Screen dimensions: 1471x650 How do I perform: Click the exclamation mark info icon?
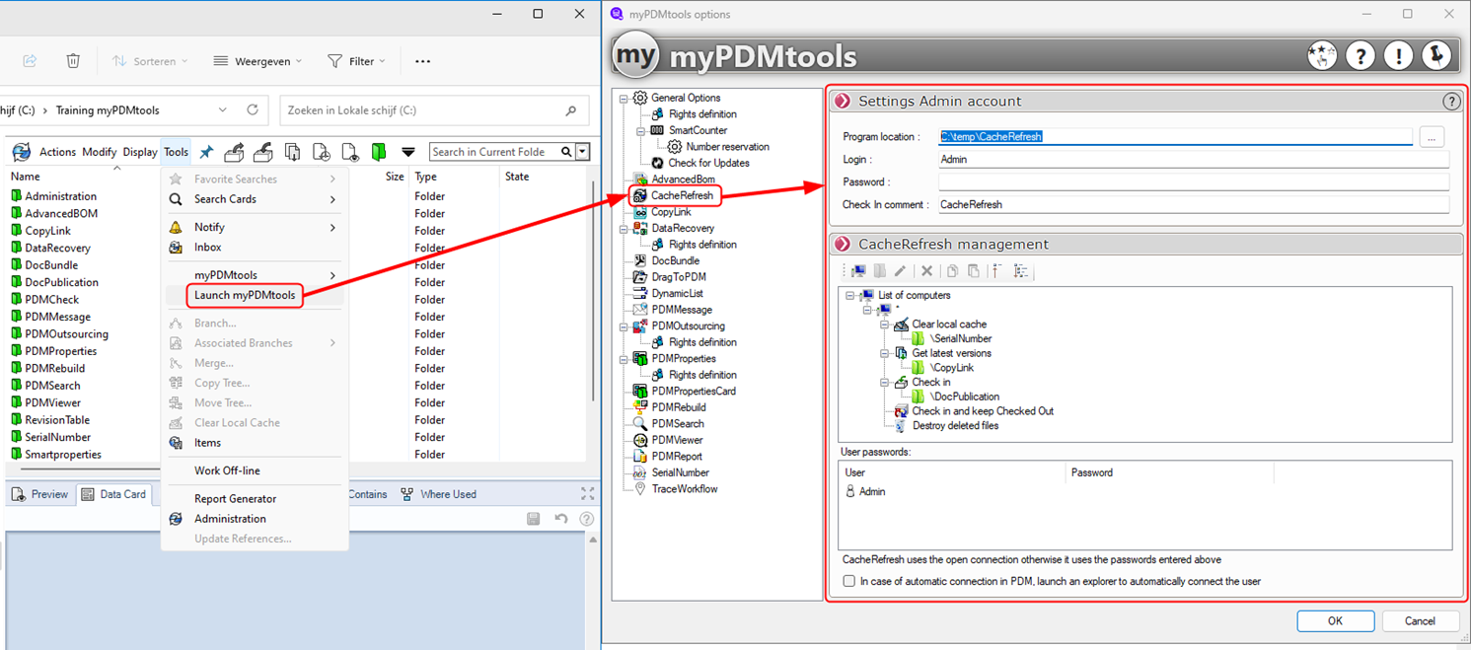(1398, 56)
